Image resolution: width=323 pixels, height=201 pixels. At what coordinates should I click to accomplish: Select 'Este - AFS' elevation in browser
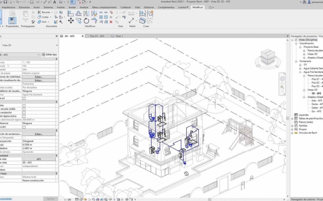[x=317, y=101]
